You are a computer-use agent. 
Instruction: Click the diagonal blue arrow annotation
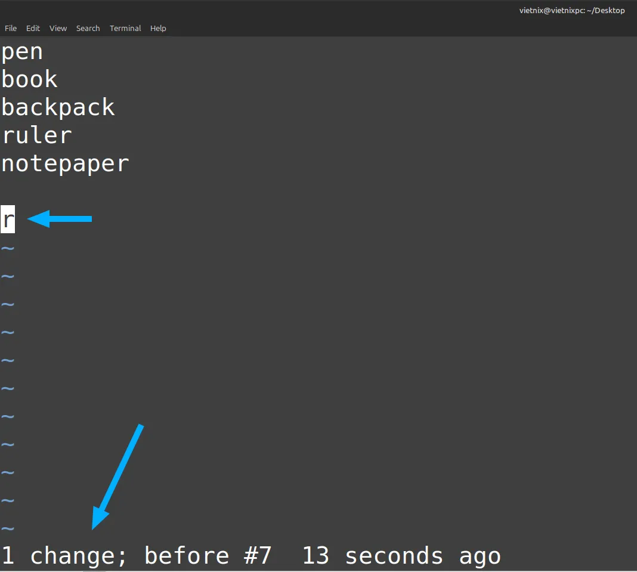(x=117, y=477)
